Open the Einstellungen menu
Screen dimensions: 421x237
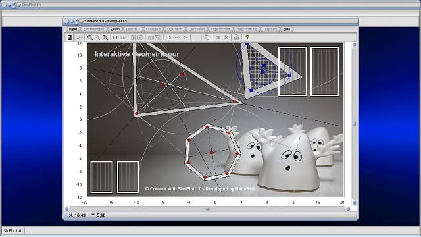(x=93, y=29)
